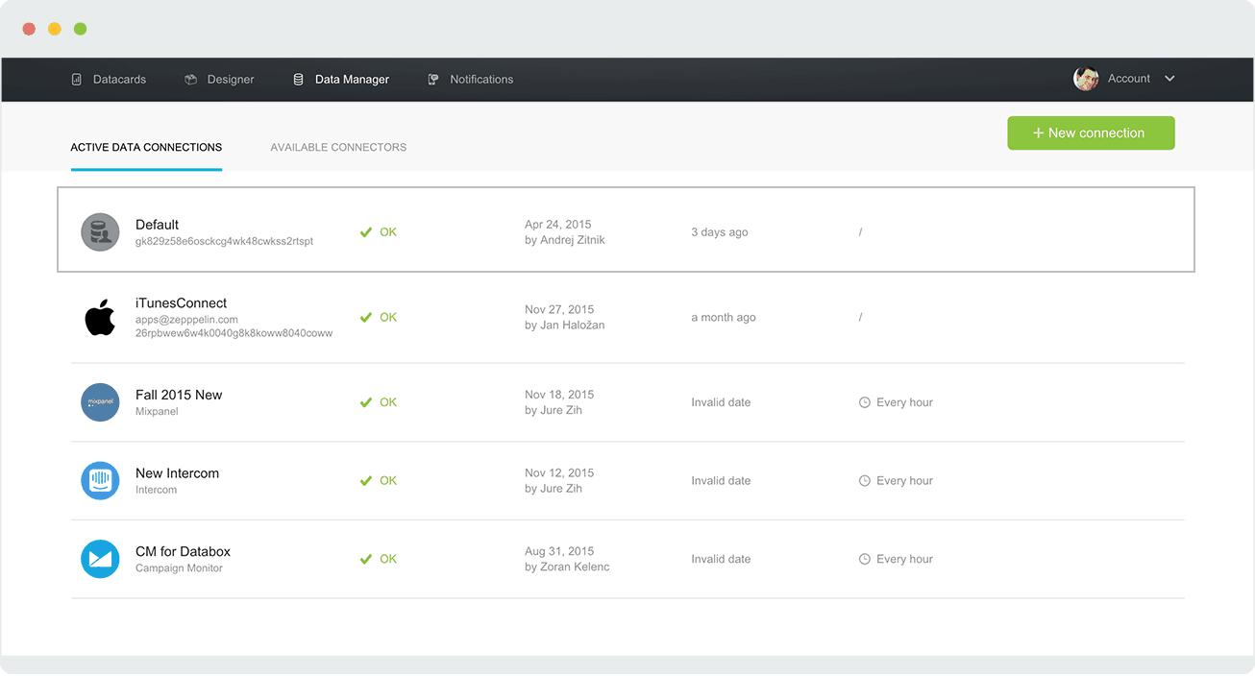Open the Default connection name

(157, 225)
